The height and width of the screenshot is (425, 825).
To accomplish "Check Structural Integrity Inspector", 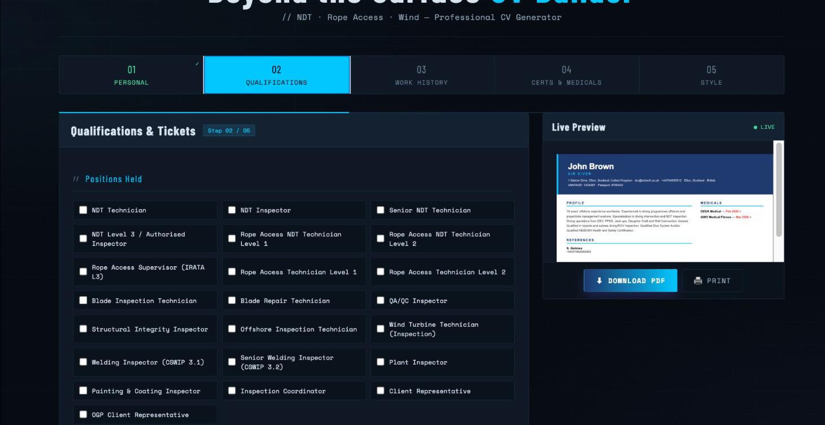I will [x=83, y=329].
